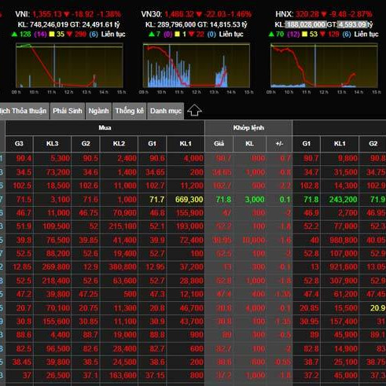The image size is (386, 386).
Task: Click the +/- column header
Action: coord(279,144)
